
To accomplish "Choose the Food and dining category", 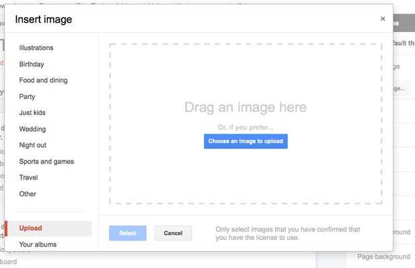I will click(x=44, y=80).
